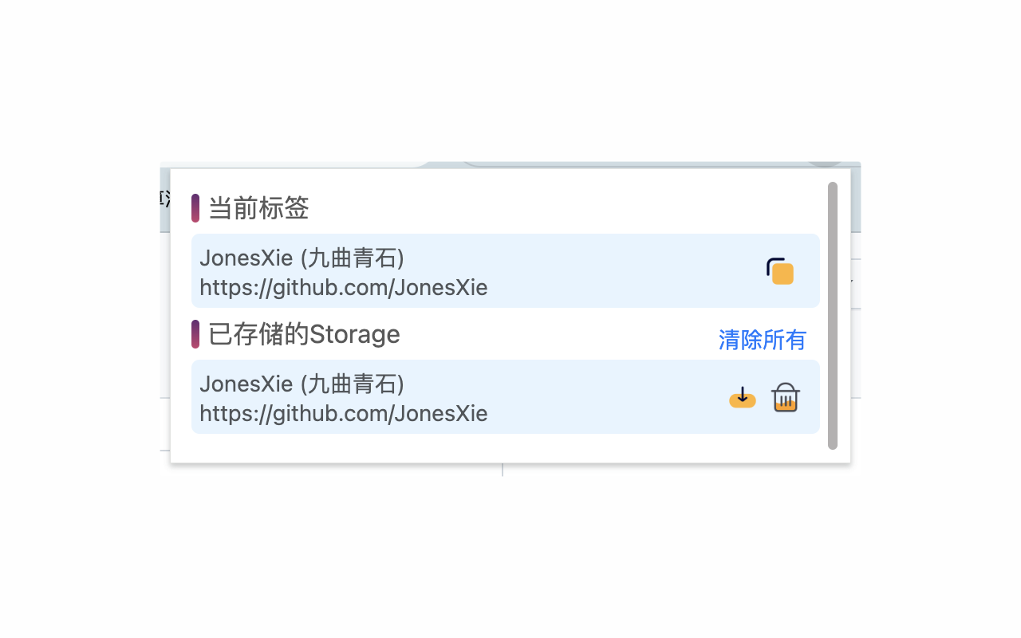Click the github.com URL in the current tab card
Viewport: 1021px width, 638px height.
(x=343, y=287)
